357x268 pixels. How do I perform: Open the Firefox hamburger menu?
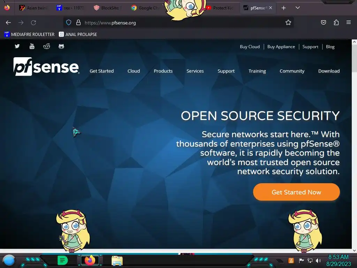coord(349,22)
